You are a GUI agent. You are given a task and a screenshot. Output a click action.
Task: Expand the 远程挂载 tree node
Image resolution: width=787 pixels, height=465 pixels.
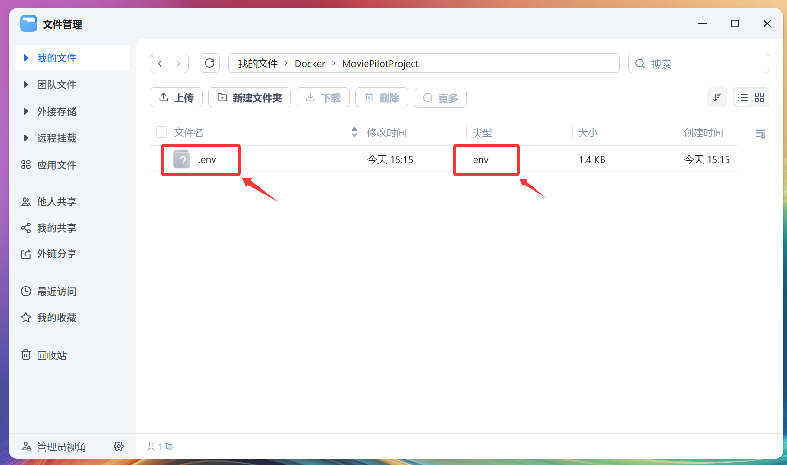(26, 139)
